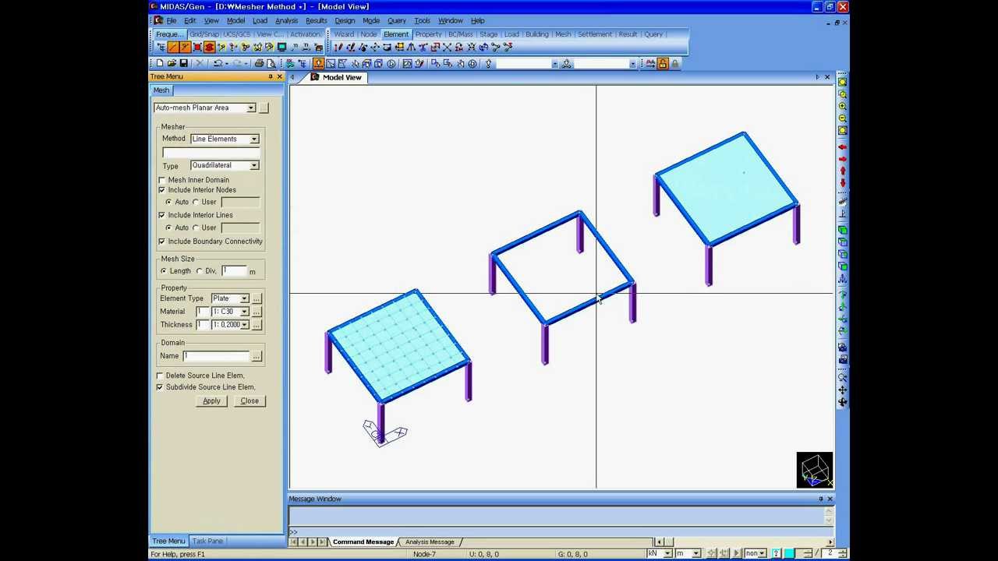This screenshot has width=998, height=561.
Task: Click ellipsis button beside Domain Name
Action: 257,356
